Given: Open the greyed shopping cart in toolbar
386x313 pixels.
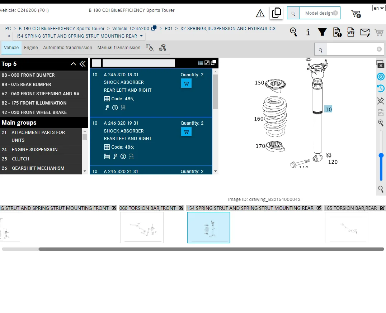Looking at the screenshot, I should (379, 32).
